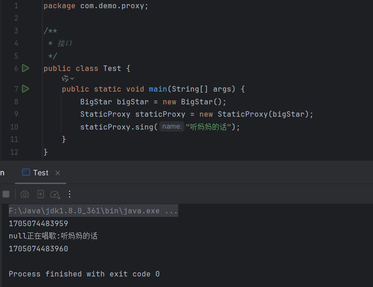Click the package keyword on line 1
This screenshot has width=373, height=287.
(x=60, y=5)
